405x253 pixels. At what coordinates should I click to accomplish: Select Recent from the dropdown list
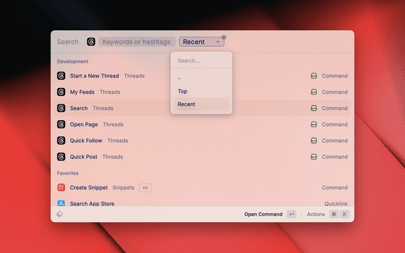coord(187,104)
